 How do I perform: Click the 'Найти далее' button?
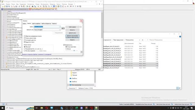pyautogui.click(x=72, y=27)
